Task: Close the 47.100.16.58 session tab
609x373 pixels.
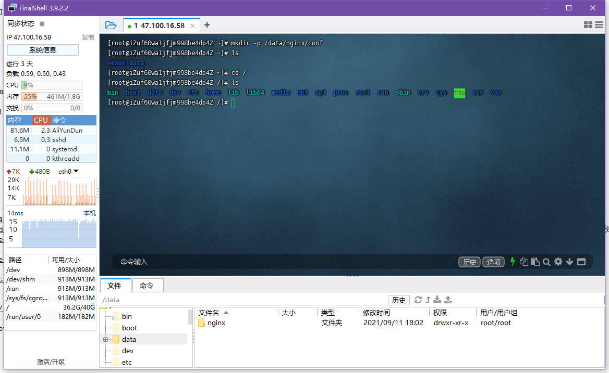Action: point(192,25)
